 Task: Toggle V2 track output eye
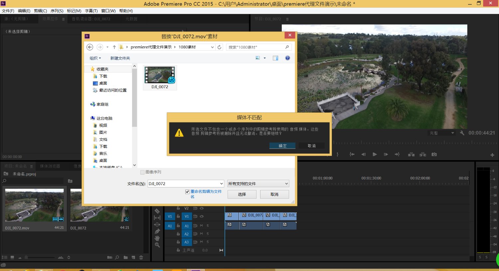(202, 208)
